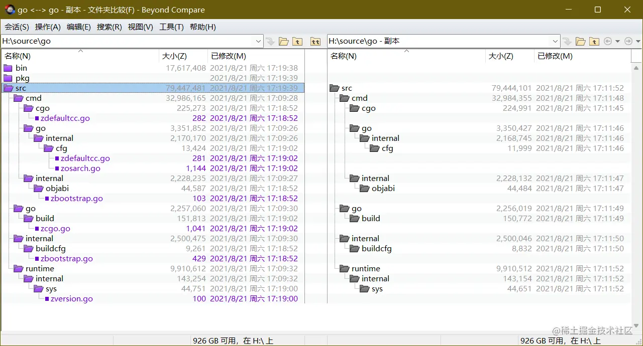
Task: Click the cgo folder icon in left pane
Action: (x=28, y=108)
